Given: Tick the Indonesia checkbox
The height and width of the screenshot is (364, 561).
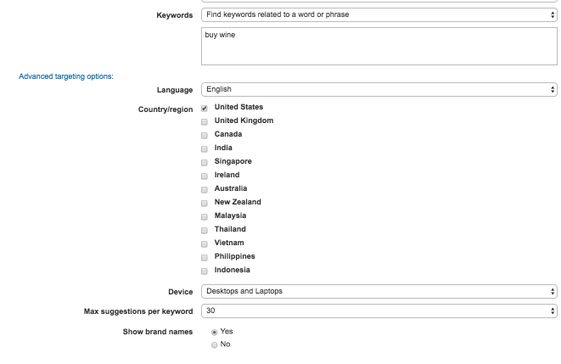Looking at the screenshot, I should click(x=205, y=271).
